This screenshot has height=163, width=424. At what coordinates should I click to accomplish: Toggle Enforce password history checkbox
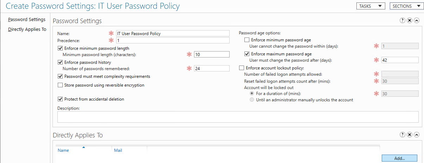[x=60, y=62]
